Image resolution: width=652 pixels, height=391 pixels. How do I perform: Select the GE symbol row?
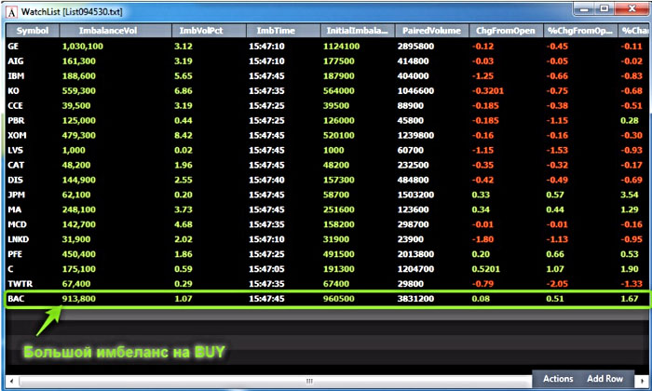(x=327, y=47)
